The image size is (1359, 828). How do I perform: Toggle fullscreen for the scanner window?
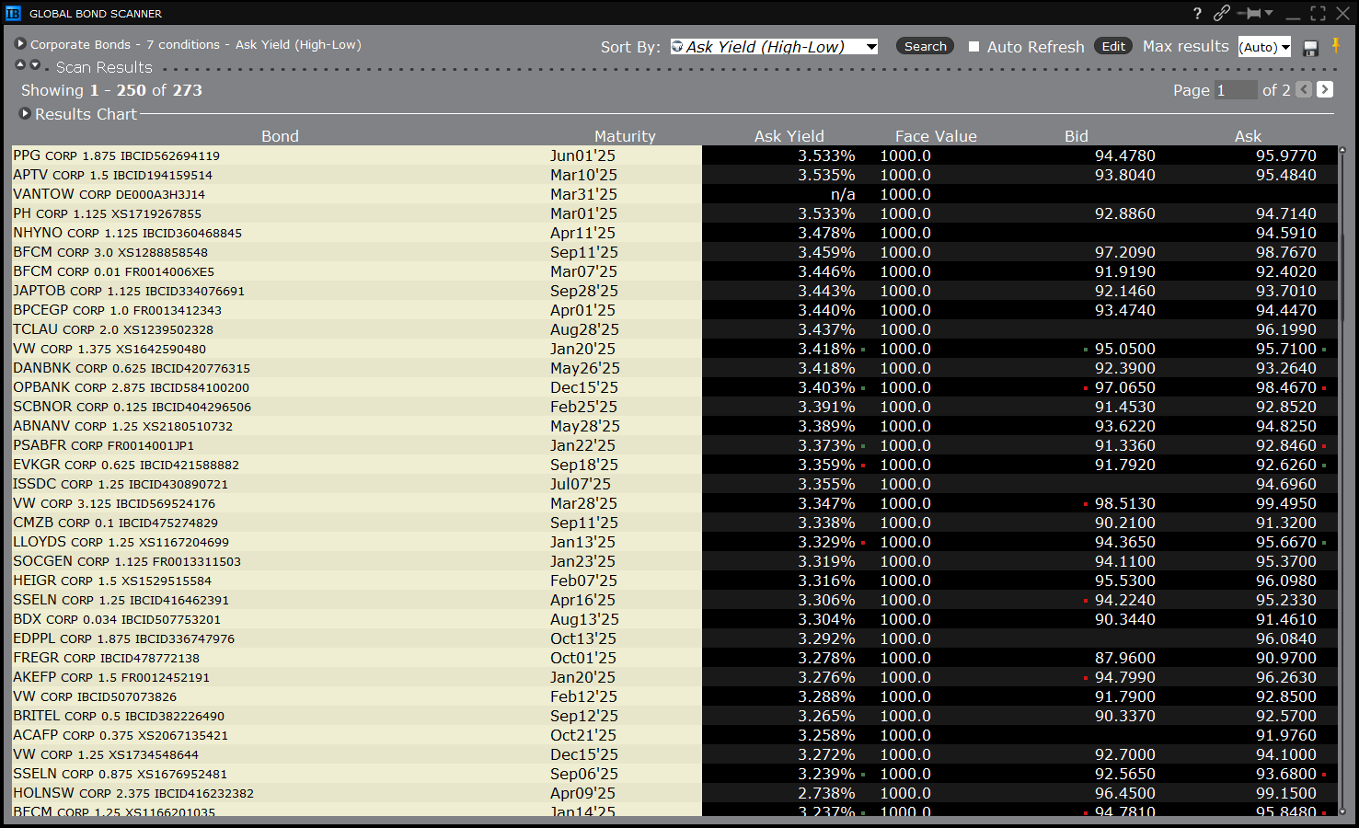[x=1319, y=13]
